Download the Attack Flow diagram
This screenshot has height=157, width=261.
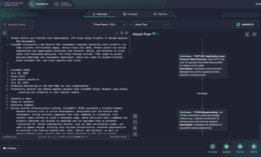point(247,34)
